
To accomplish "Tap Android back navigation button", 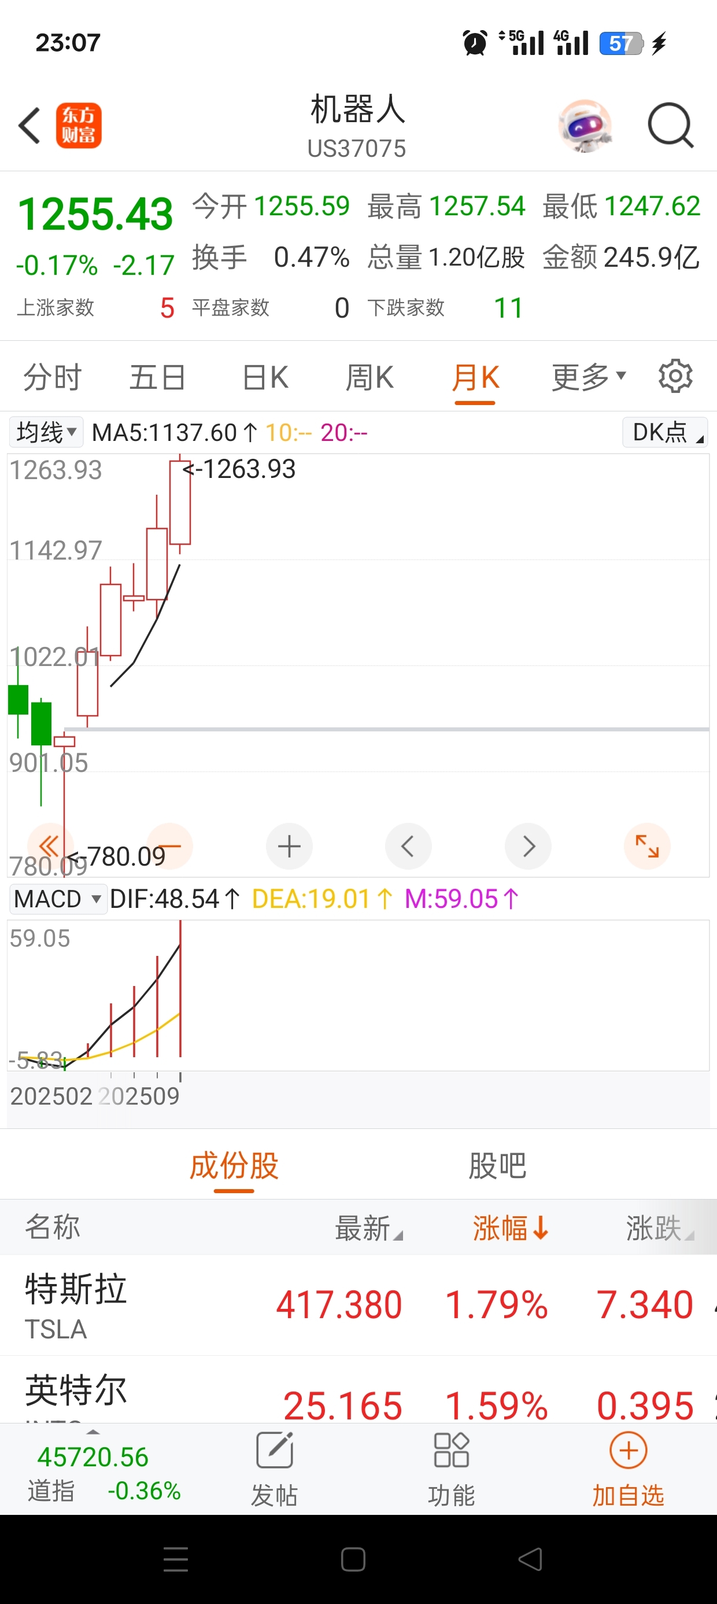I will point(530,1559).
